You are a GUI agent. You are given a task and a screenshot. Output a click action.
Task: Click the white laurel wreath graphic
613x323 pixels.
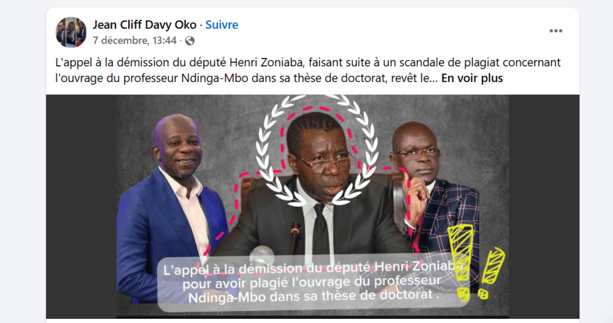click(x=317, y=150)
